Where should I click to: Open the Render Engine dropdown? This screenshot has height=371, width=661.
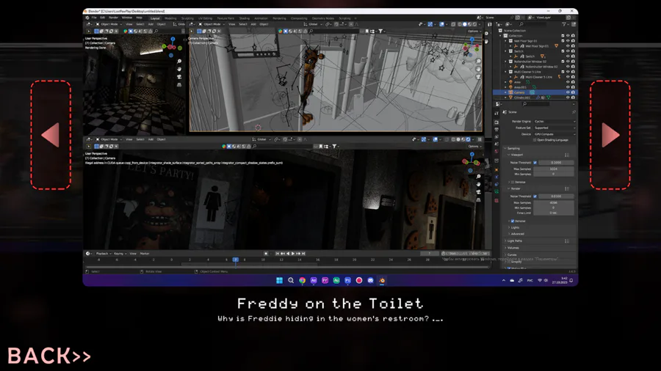tap(555, 121)
